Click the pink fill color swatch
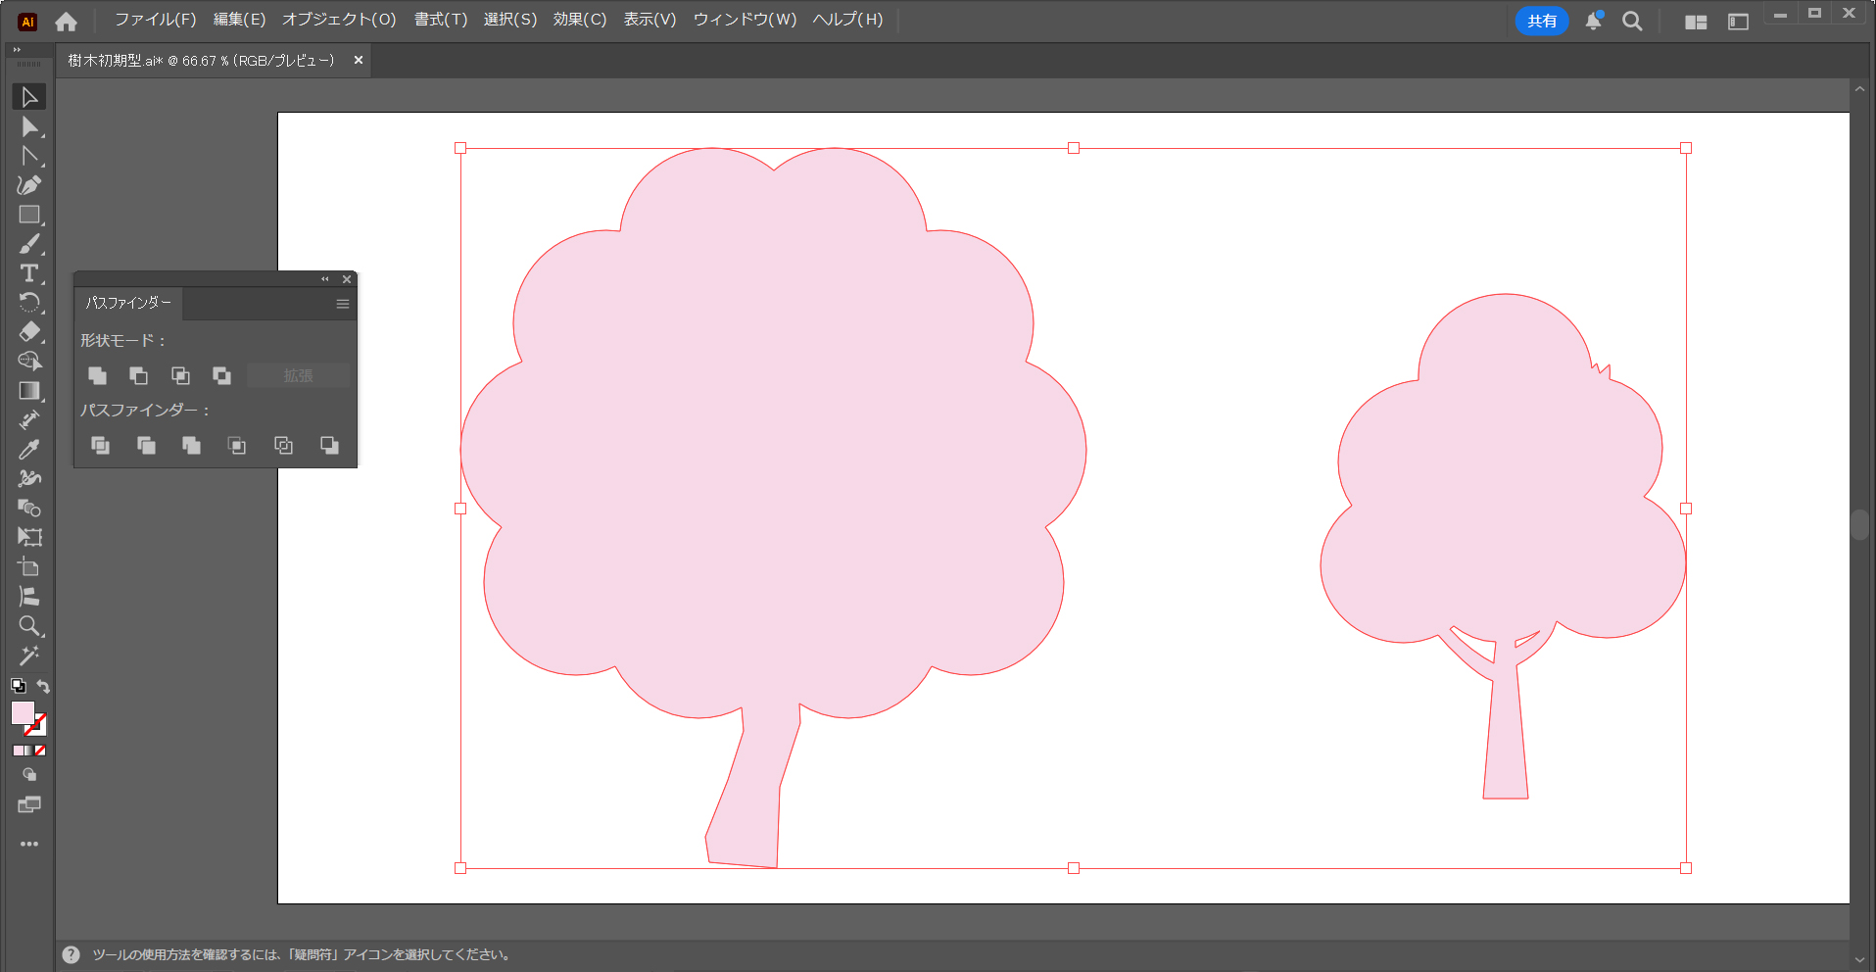The height and width of the screenshot is (972, 1876). pyautogui.click(x=23, y=713)
